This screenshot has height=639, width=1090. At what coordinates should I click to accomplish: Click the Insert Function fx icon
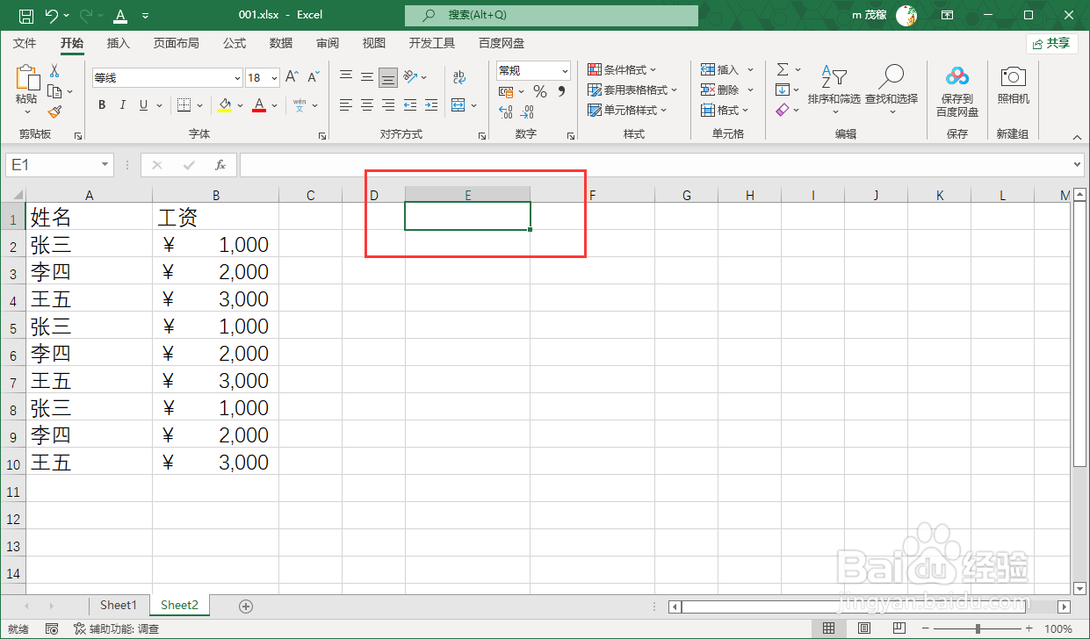[x=220, y=165]
